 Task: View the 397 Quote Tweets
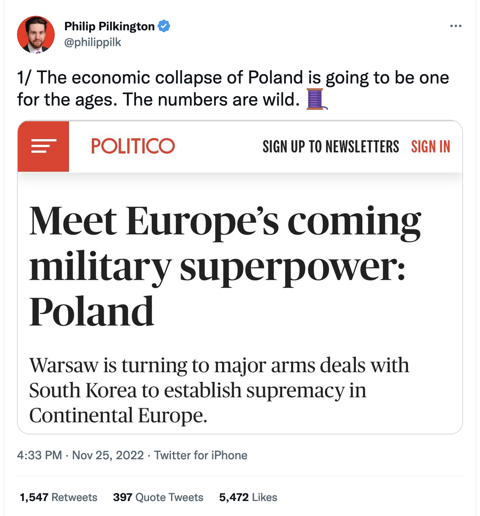158,497
